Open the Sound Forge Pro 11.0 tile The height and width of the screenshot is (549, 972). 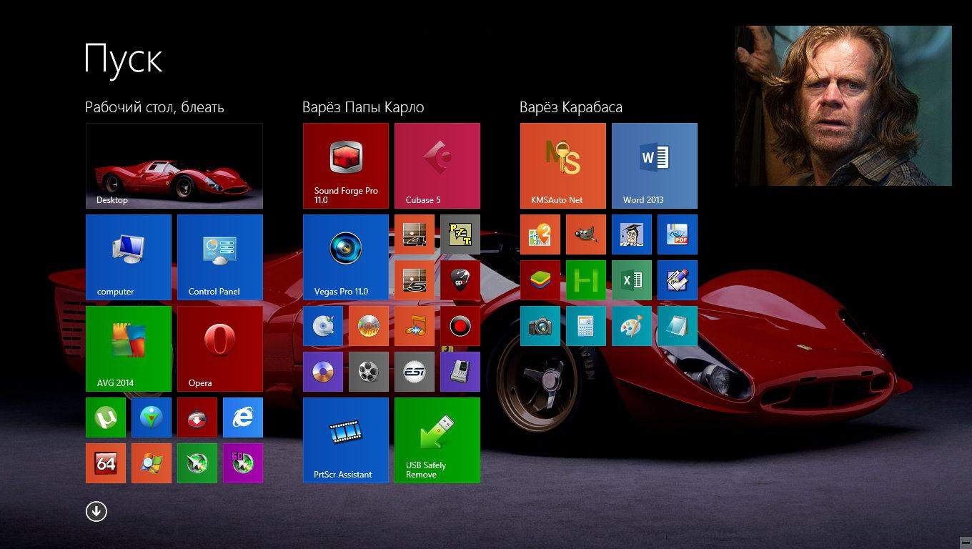(x=346, y=166)
